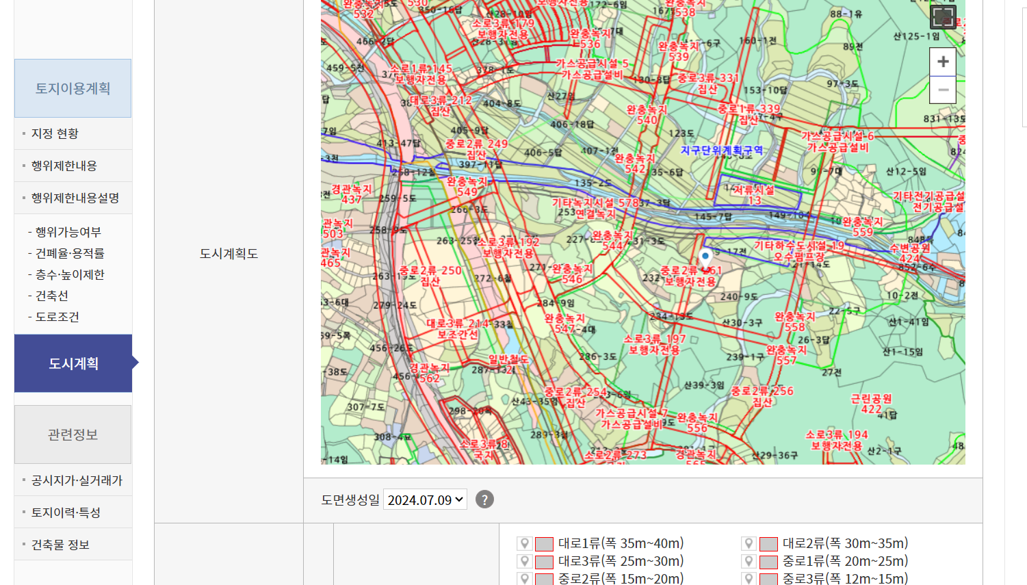Image resolution: width=1027 pixels, height=585 pixels.
Task: Open 공시지가·실거래가 menu item
Action: (x=77, y=480)
